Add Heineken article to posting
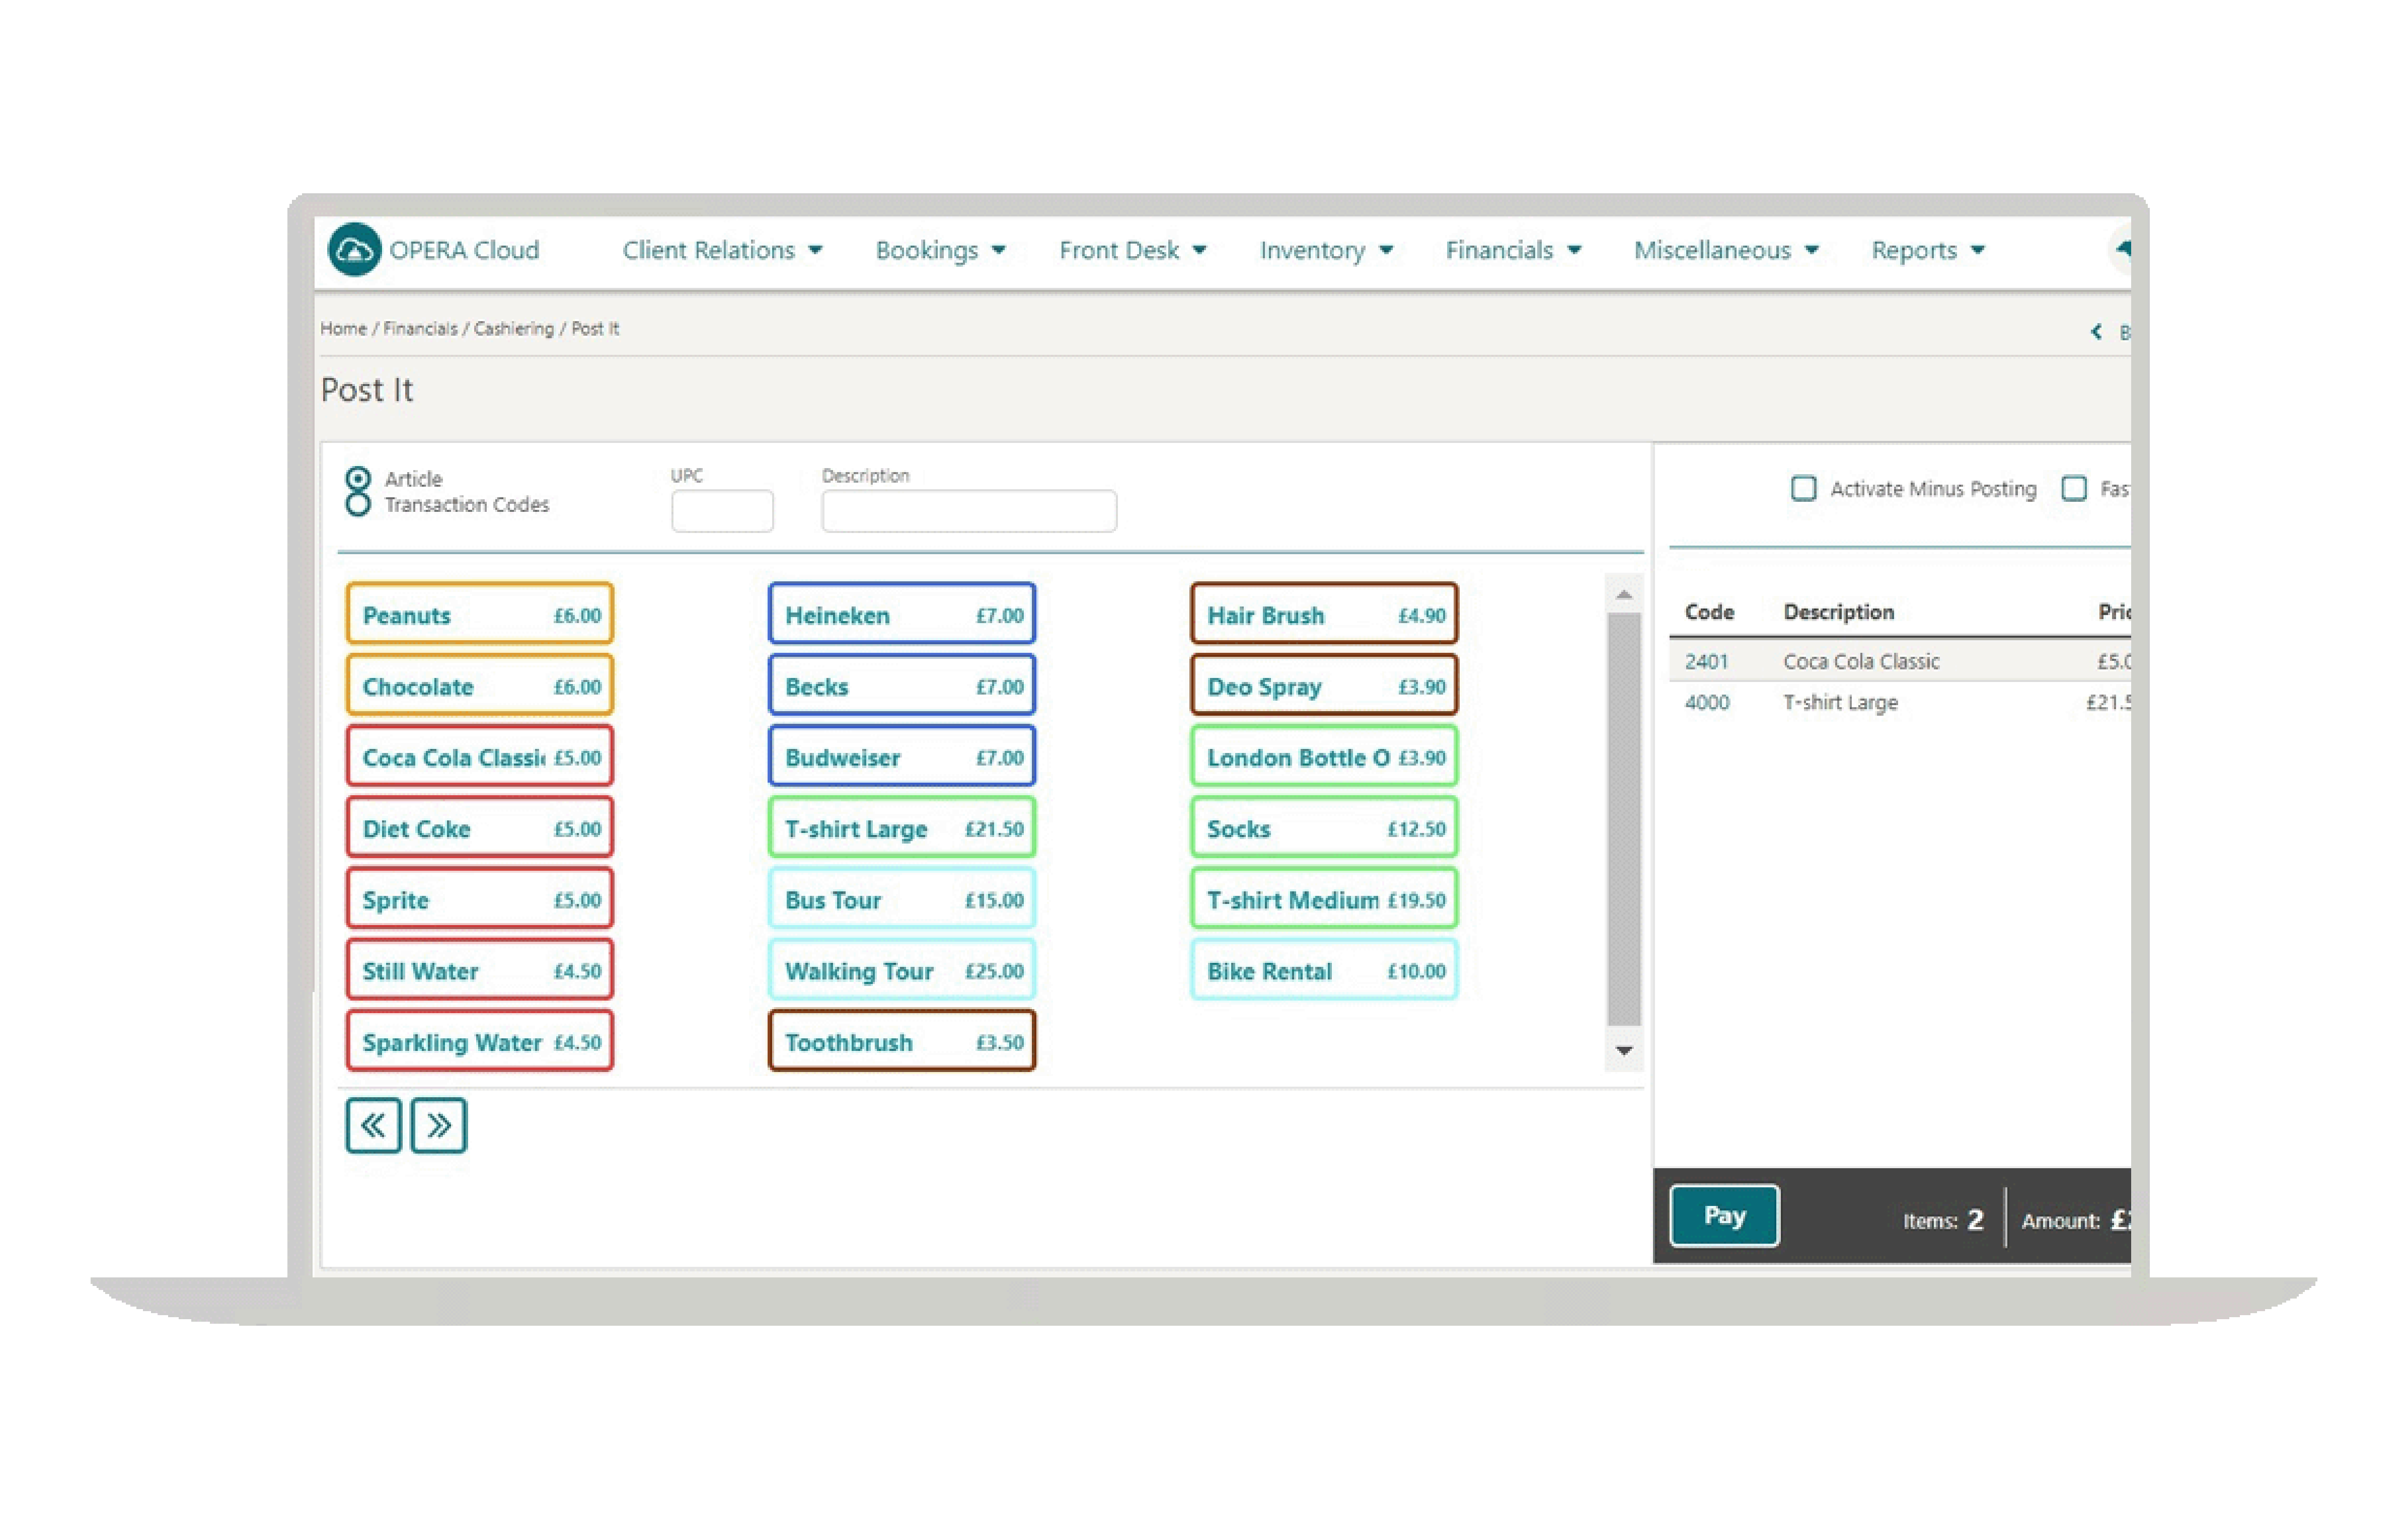This screenshot has height=1519, width=2408. click(901, 614)
